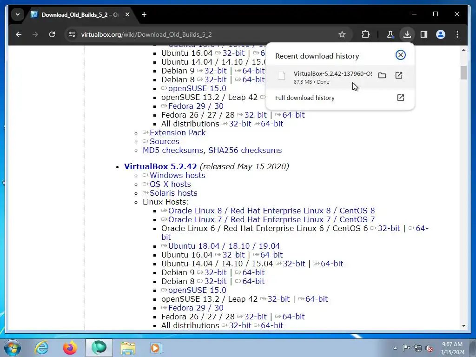Reload the VirtualBox downloads page
The height and width of the screenshot is (357, 476).
52,34
